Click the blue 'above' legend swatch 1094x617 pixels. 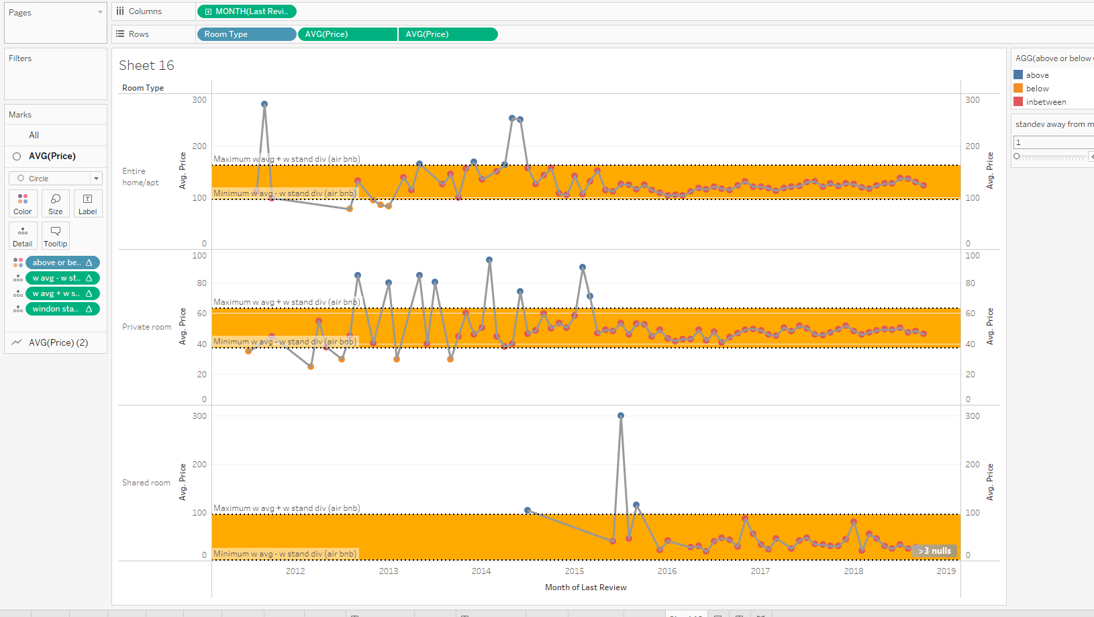1018,75
